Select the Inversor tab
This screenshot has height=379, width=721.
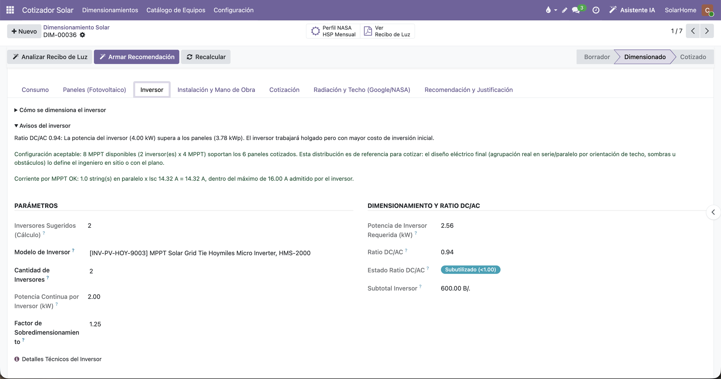pos(152,90)
